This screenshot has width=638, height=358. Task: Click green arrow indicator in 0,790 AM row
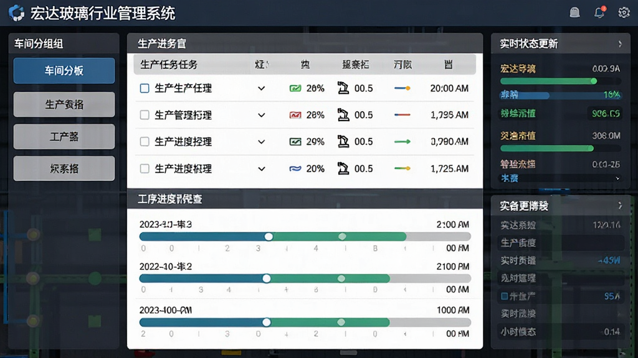tap(402, 142)
